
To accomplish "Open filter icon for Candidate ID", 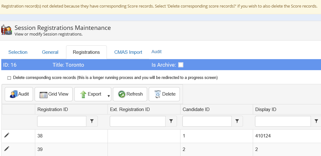I will tap(237, 121).
